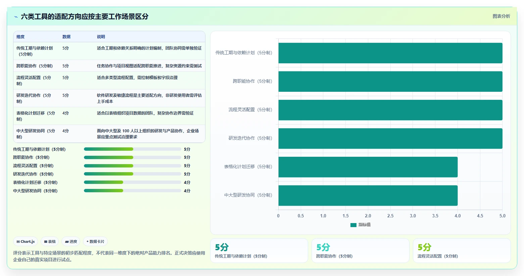524x276 pixels.
Task: Click the 数据卡片 tag chip
Action: (x=95, y=241)
